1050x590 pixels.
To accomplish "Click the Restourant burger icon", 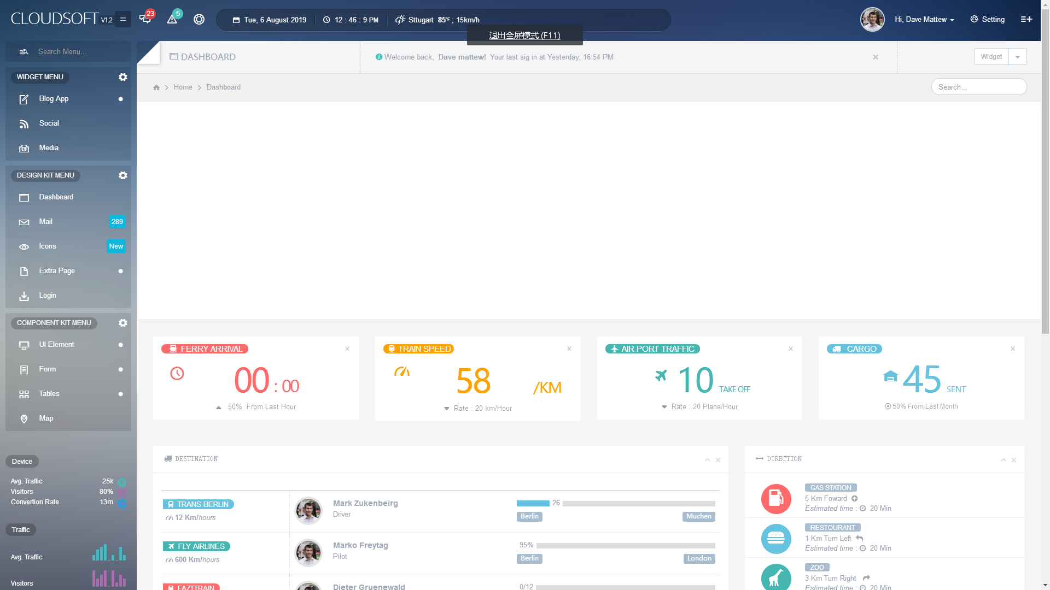I will click(776, 539).
